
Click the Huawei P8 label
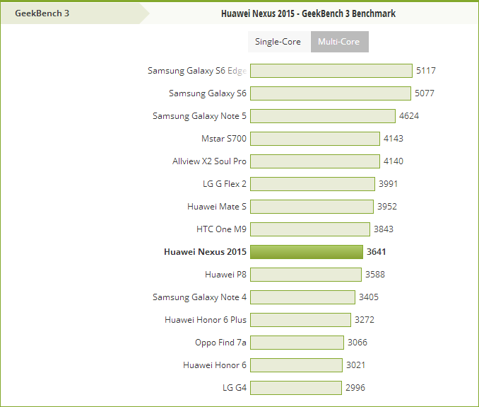click(x=226, y=275)
